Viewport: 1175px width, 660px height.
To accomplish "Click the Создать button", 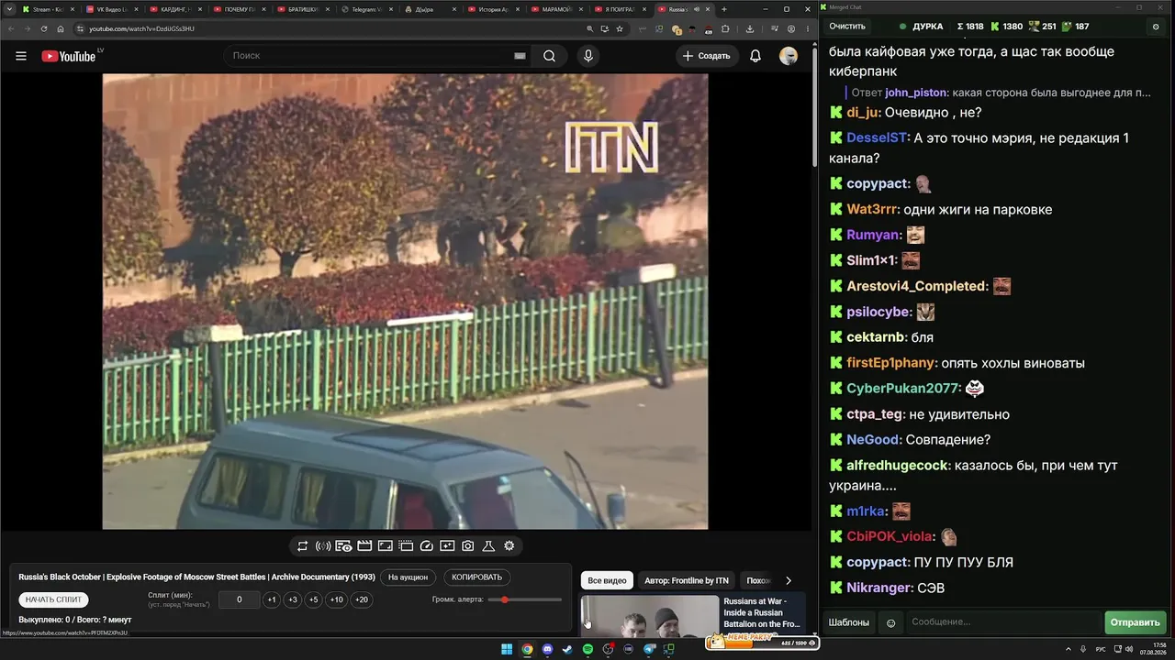I will [x=707, y=56].
